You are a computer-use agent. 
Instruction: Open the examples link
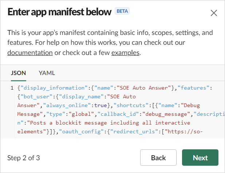click(125, 53)
